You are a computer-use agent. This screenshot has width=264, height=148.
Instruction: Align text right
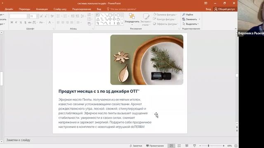(67, 22)
